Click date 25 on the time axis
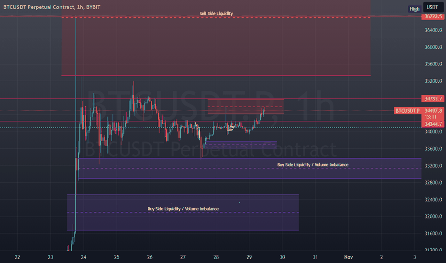 point(117,257)
